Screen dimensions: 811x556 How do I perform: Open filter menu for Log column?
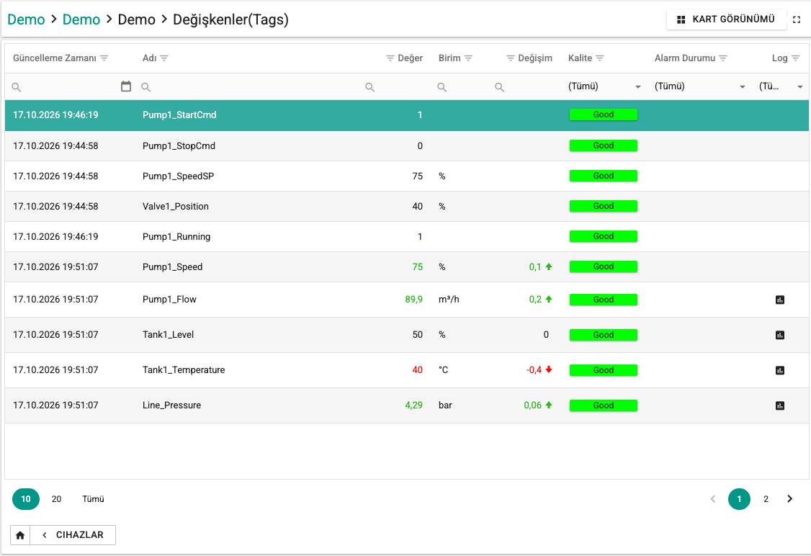[x=795, y=58]
